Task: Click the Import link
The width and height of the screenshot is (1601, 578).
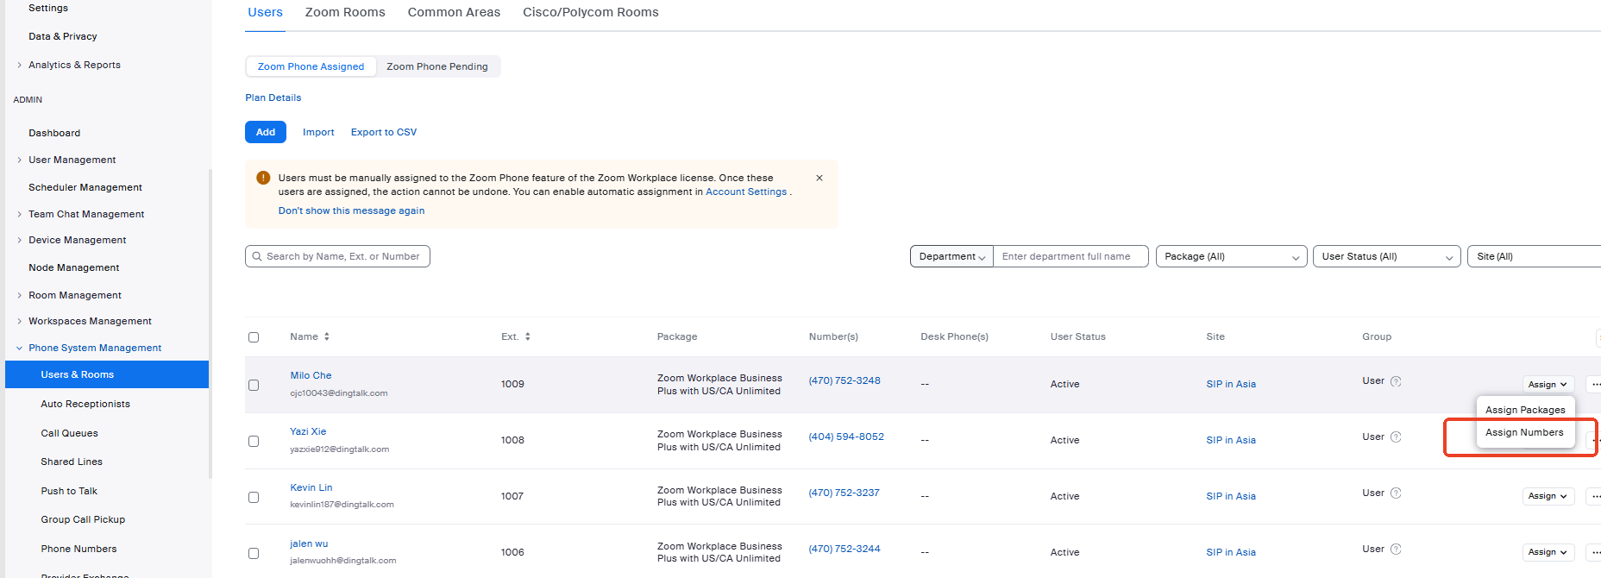Action: pyautogui.click(x=318, y=132)
